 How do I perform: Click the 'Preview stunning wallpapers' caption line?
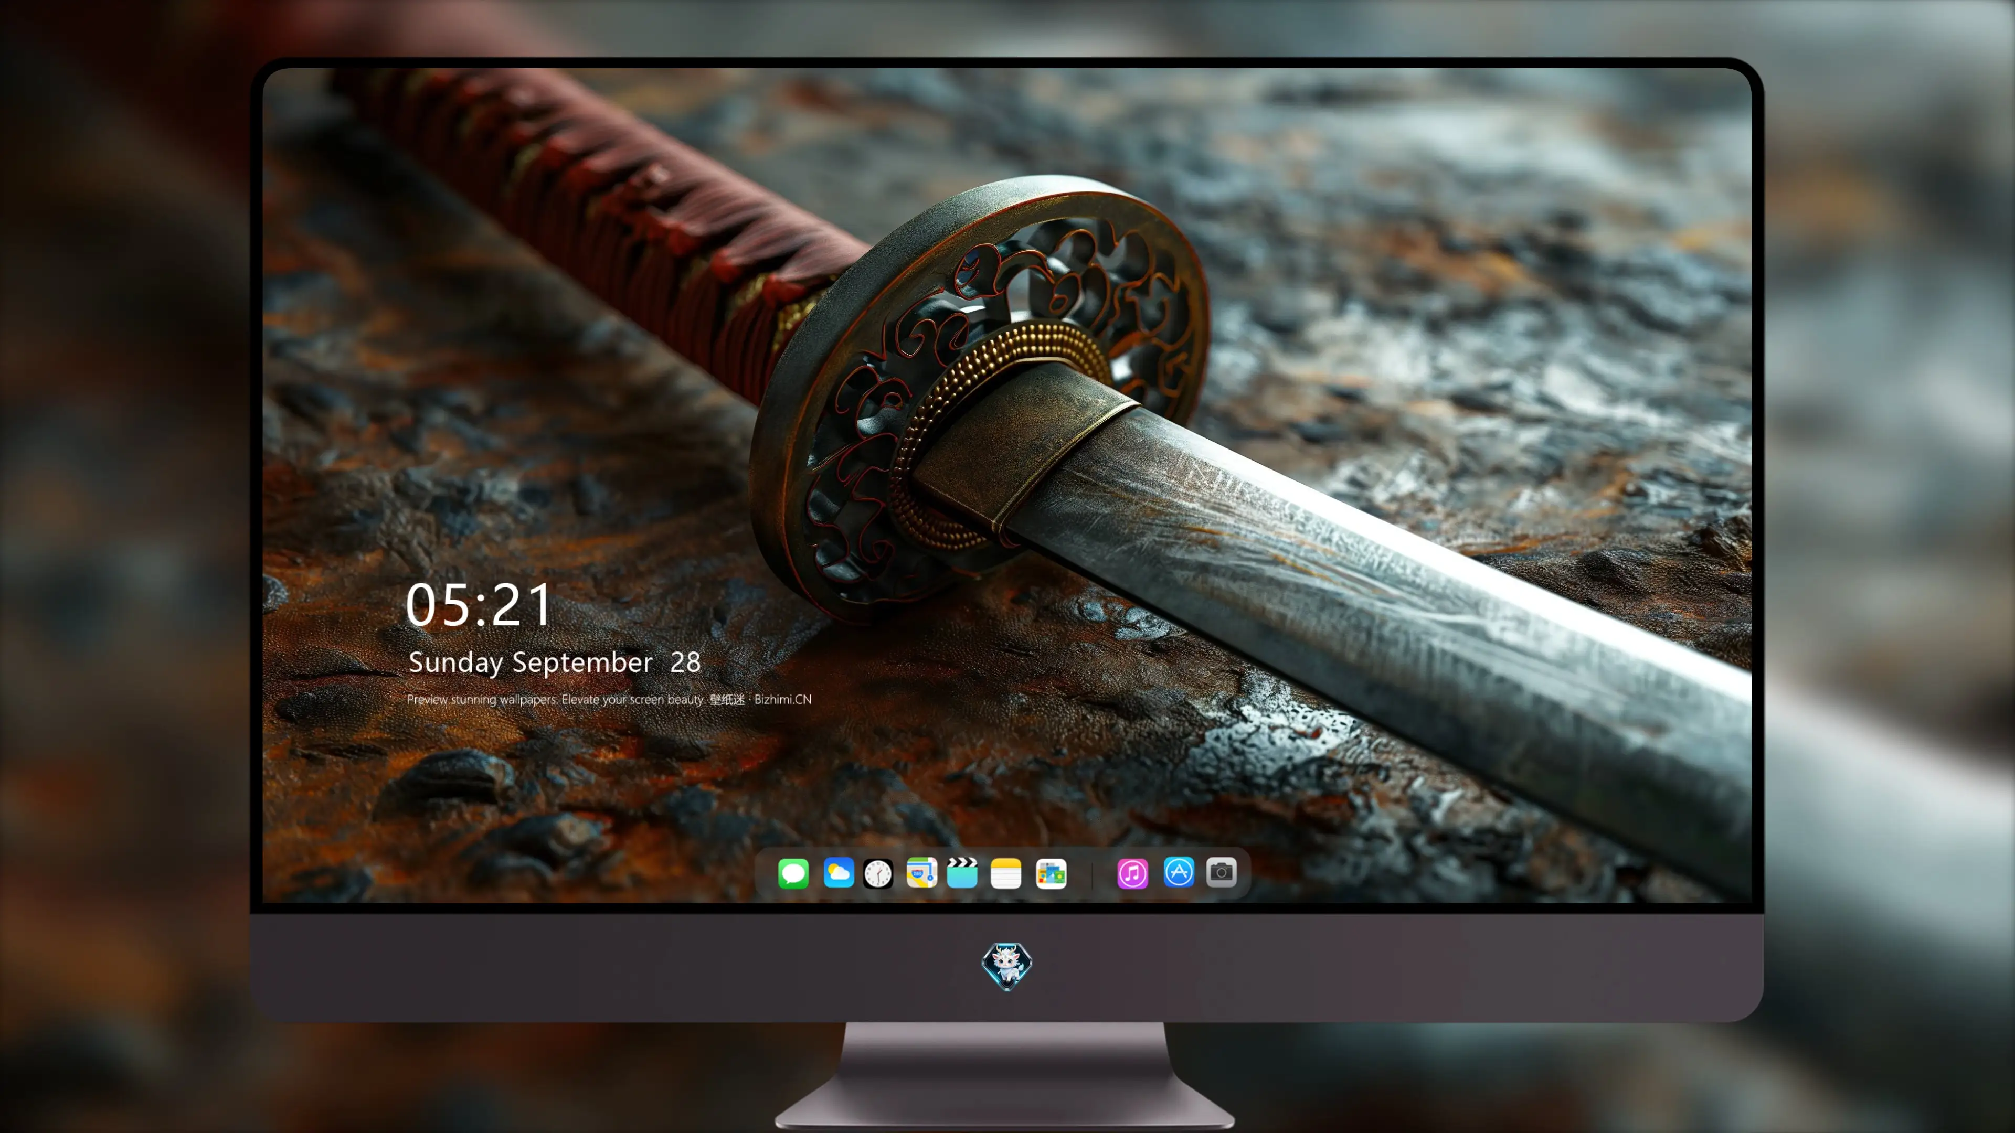[609, 699]
